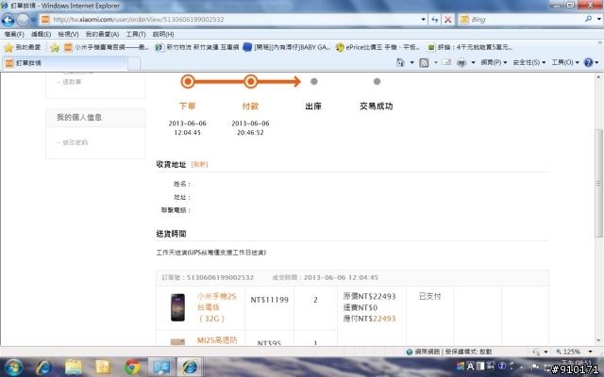The image size is (604, 377).
Task: Open the 檢視(V) menu
Action: (68, 34)
